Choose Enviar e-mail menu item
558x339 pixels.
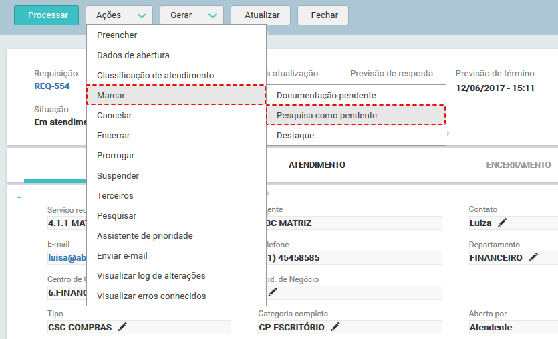[176, 255]
